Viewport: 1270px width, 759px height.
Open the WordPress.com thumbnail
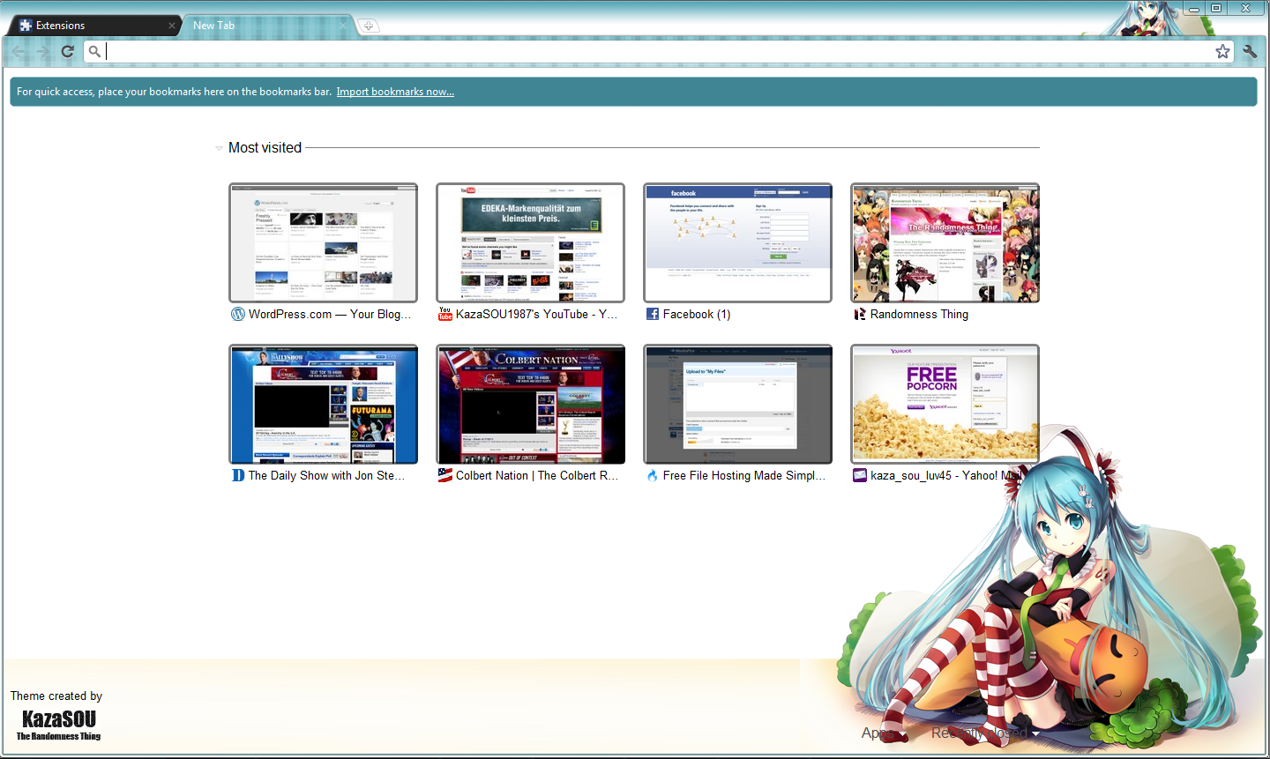tap(323, 242)
